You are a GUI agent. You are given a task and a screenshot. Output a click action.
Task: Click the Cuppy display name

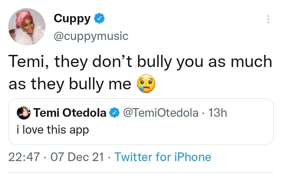click(x=72, y=18)
